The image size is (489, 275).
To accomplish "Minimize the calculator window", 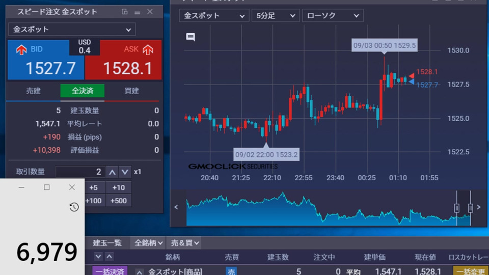I will click(21, 187).
